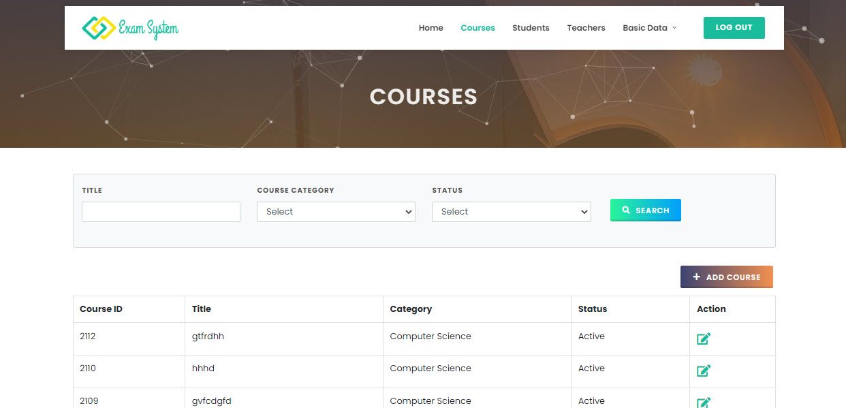Click the Add Course button
The height and width of the screenshot is (408, 846).
[726, 277]
